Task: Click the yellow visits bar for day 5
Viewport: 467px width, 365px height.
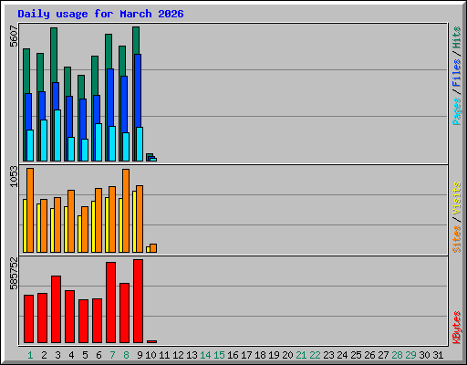Action: point(79,234)
